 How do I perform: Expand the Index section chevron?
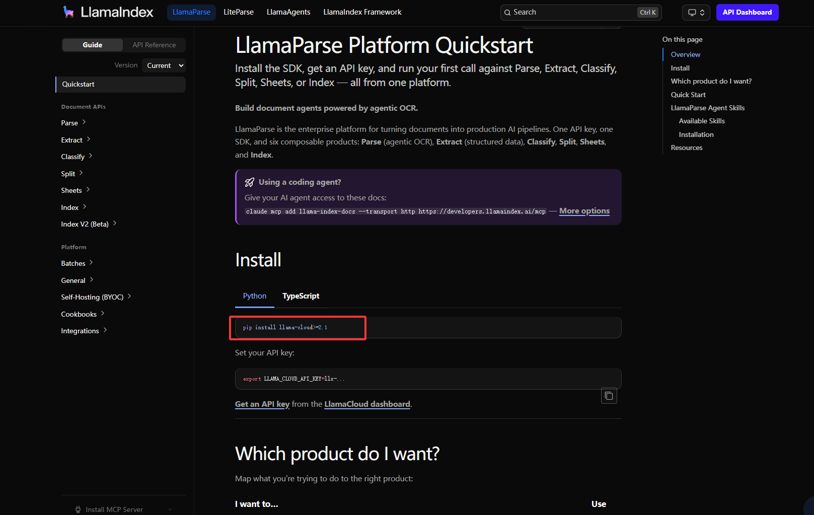pos(85,207)
